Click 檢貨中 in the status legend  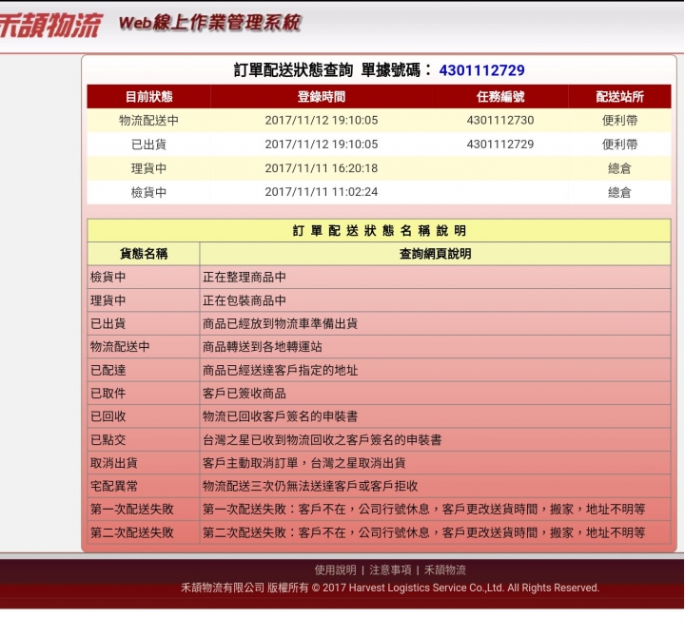tap(108, 278)
